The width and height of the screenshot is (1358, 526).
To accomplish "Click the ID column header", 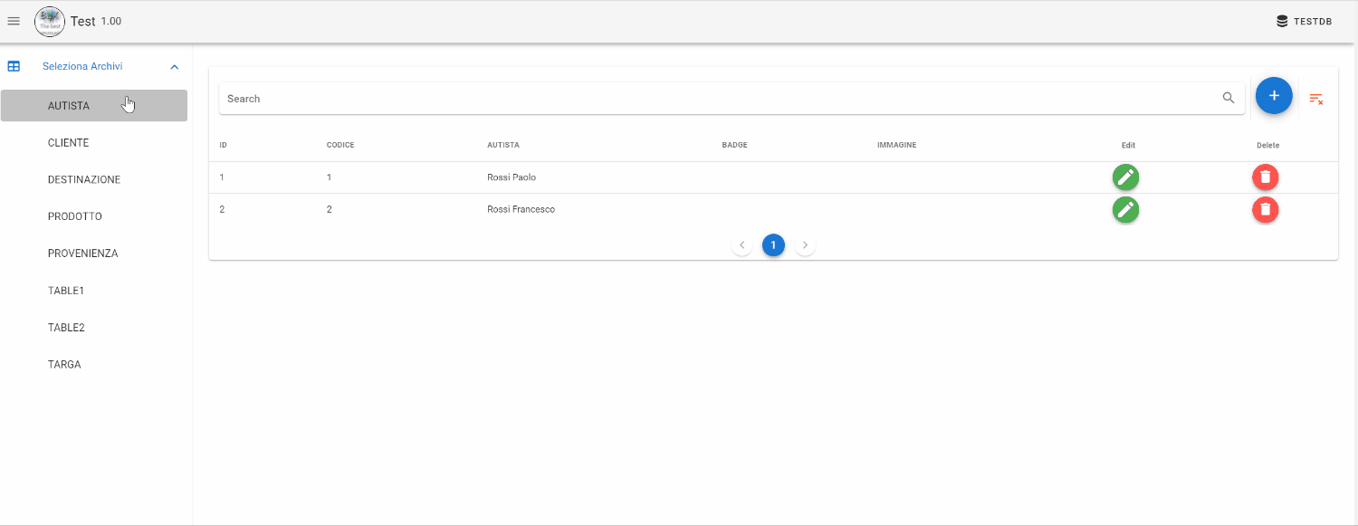I will (223, 145).
